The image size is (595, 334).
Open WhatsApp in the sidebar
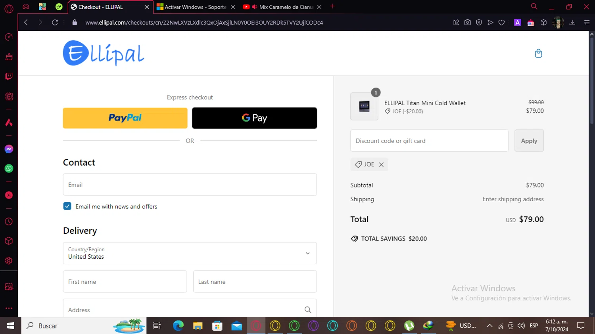9,168
